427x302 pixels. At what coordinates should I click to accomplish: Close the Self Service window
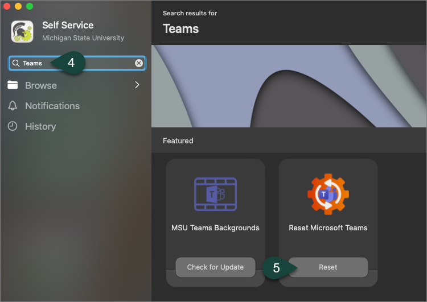pos(7,6)
